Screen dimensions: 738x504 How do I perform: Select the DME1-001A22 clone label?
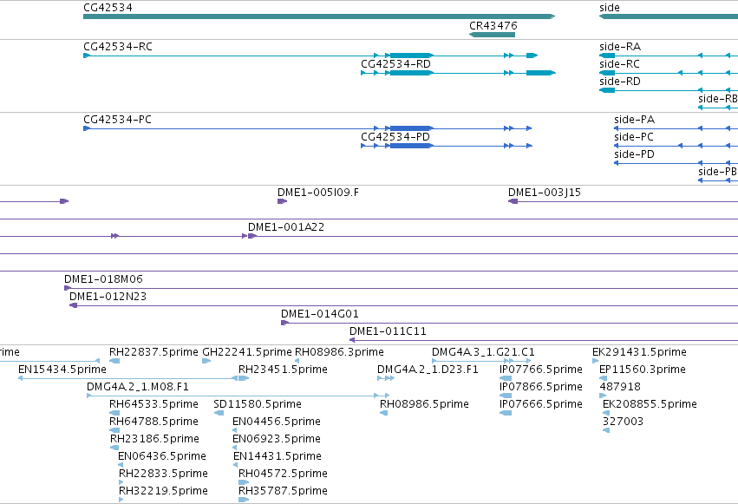coord(286,227)
